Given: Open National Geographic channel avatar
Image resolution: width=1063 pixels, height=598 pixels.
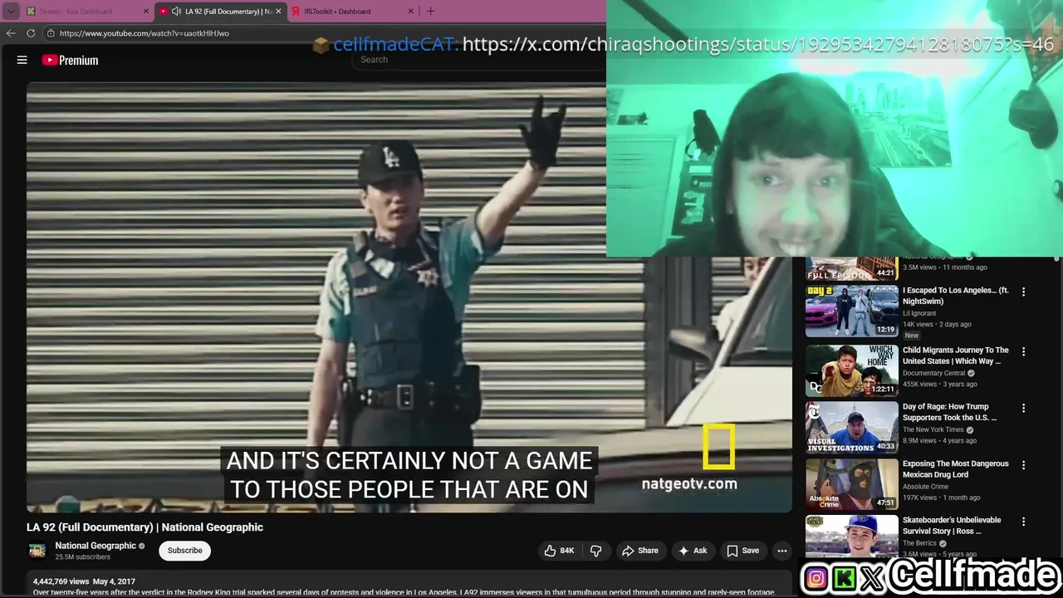Looking at the screenshot, I should tap(37, 551).
